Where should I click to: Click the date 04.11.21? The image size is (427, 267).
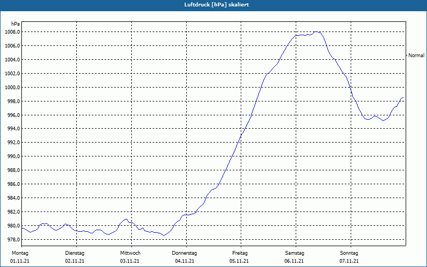185,261
